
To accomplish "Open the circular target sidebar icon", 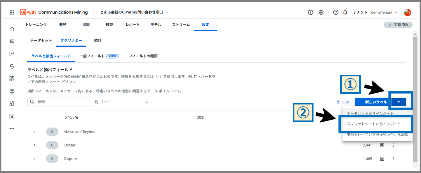I will pyautogui.click(x=12, y=91).
